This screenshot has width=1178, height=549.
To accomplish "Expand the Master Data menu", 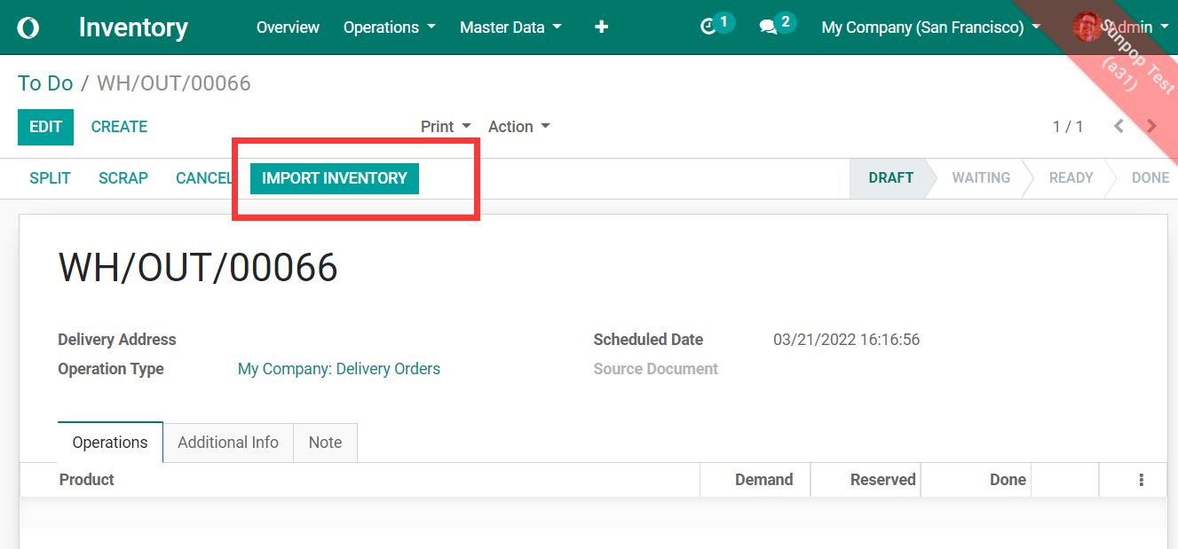I will point(510,27).
